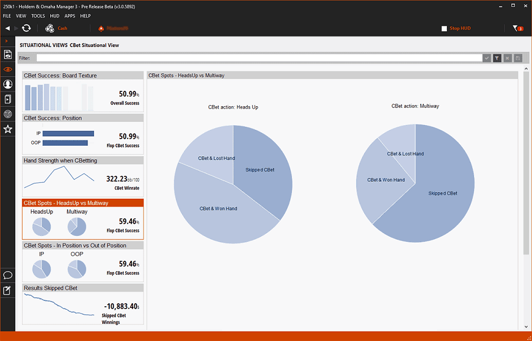Image resolution: width=532 pixels, height=341 pixels.
Task: Click into the Filter text field
Action: [x=259, y=58]
